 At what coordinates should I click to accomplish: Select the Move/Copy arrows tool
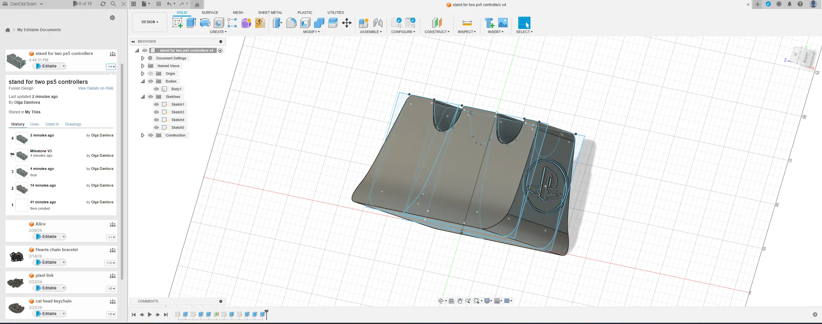[347, 23]
